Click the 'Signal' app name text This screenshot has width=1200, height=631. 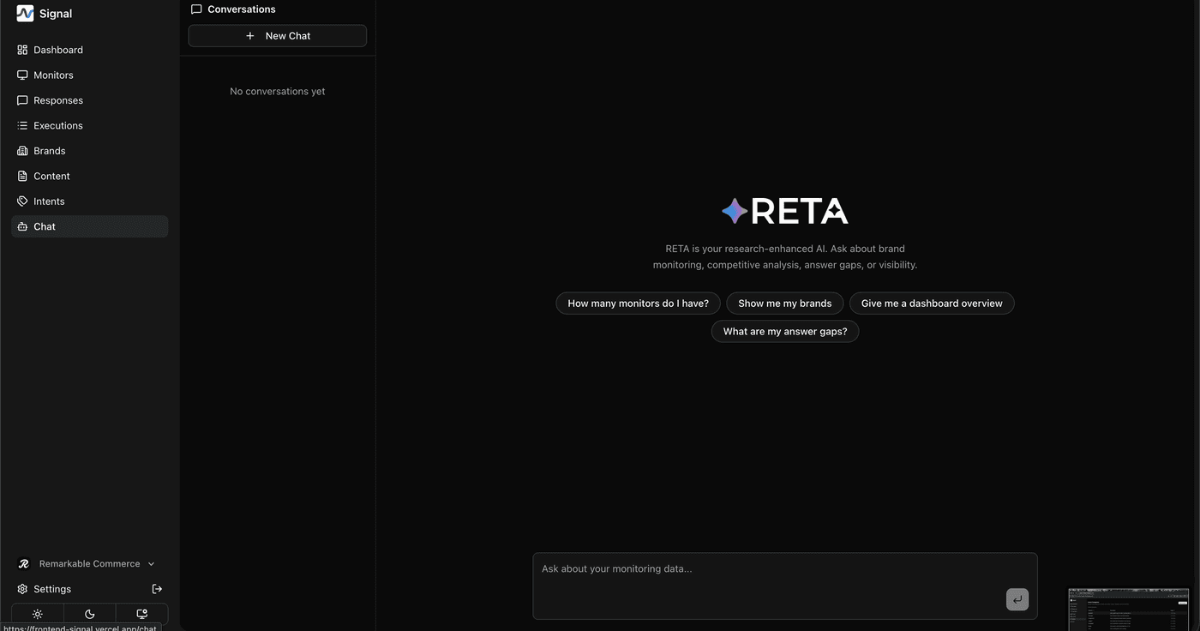[56, 14]
